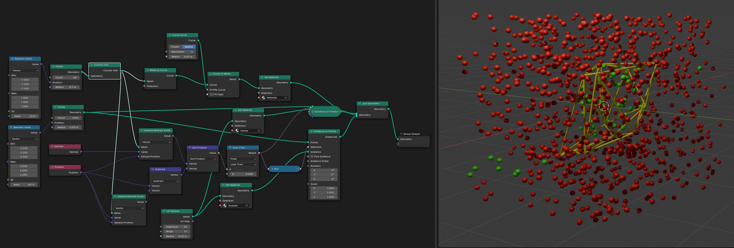Viewport: 734px width, 248px height.
Task: Click the Subtract node header
Action: coord(165,169)
